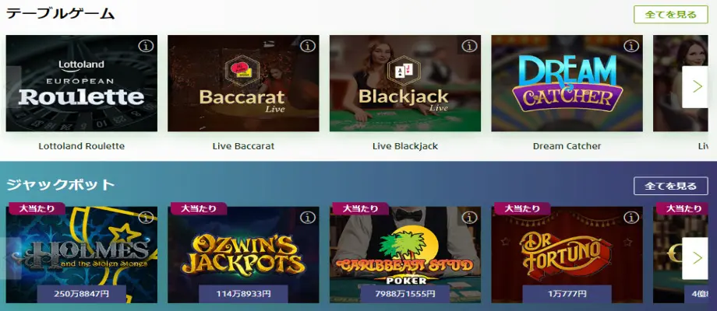Open info icon on Dream Catcher tile
The width and height of the screenshot is (717, 311).
click(x=631, y=46)
